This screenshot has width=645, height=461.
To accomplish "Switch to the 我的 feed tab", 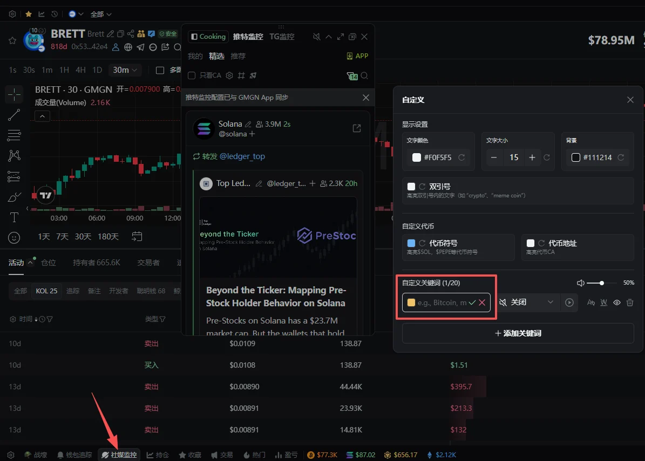I will (x=195, y=56).
